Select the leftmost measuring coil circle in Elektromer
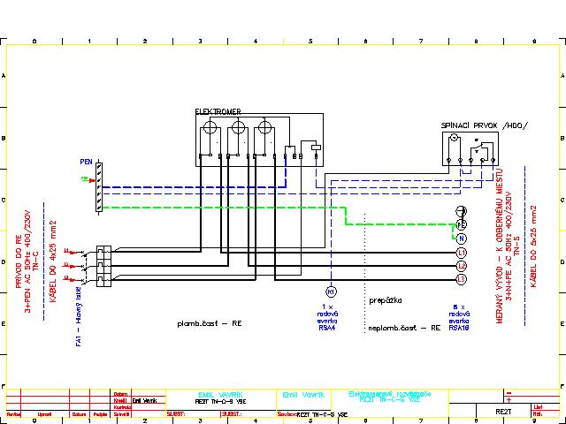 [210, 127]
